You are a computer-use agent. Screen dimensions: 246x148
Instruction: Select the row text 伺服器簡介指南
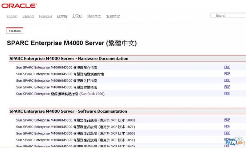(x=57, y=68)
